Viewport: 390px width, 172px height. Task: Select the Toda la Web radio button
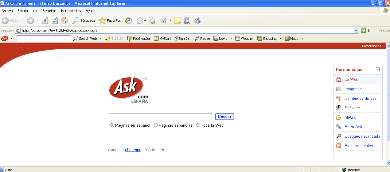[x=198, y=125]
